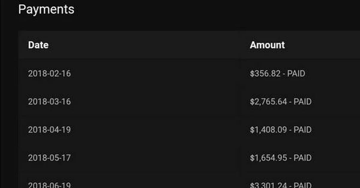Click PAID status on the $3,301.24 payment

[x=302, y=185]
